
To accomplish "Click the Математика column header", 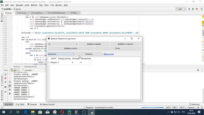I will tap(86, 58).
